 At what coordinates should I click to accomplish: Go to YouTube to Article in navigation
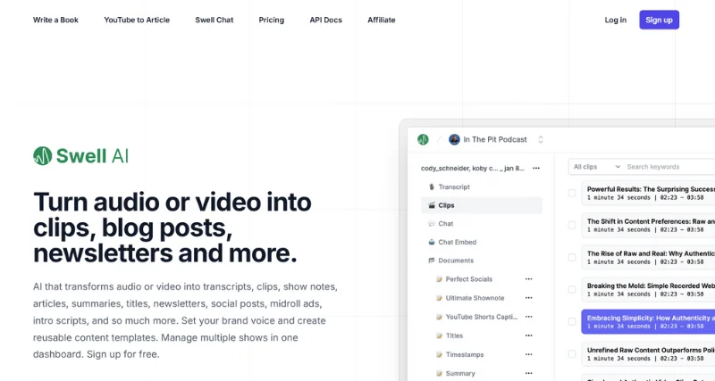tap(136, 20)
